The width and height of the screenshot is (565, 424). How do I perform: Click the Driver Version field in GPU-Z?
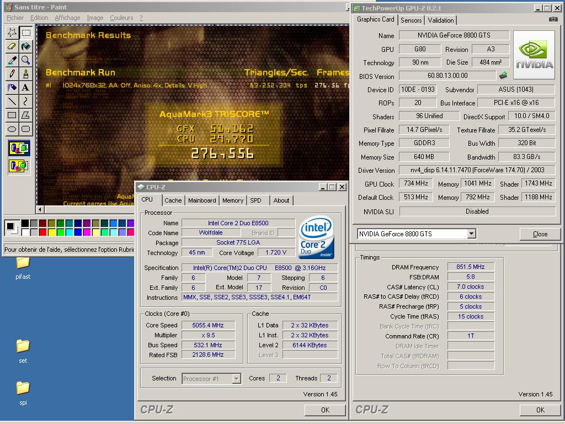477,170
